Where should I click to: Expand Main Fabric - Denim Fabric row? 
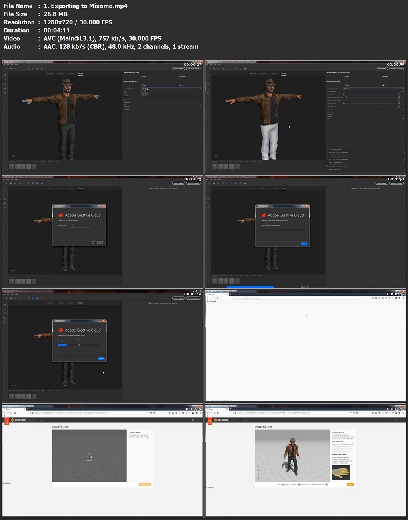[365, 146]
